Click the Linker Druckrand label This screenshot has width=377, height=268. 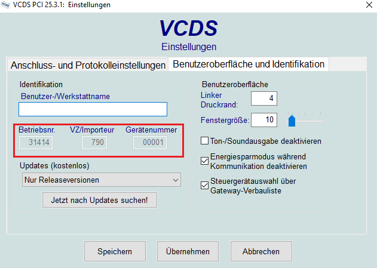coord(219,100)
